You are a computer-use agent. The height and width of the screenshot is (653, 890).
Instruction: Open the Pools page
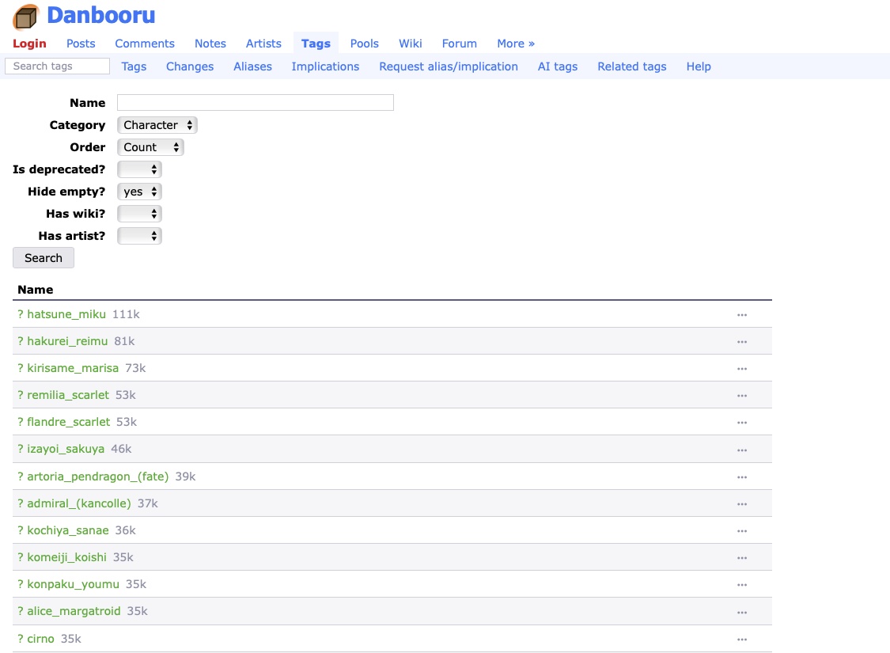[x=365, y=44]
